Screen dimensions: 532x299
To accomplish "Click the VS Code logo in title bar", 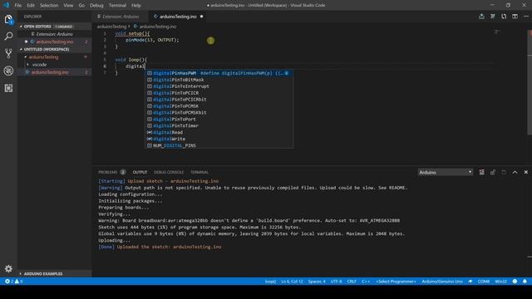I will (6, 5).
